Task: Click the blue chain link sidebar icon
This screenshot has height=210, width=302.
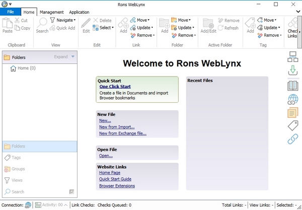Action: (x=293, y=139)
